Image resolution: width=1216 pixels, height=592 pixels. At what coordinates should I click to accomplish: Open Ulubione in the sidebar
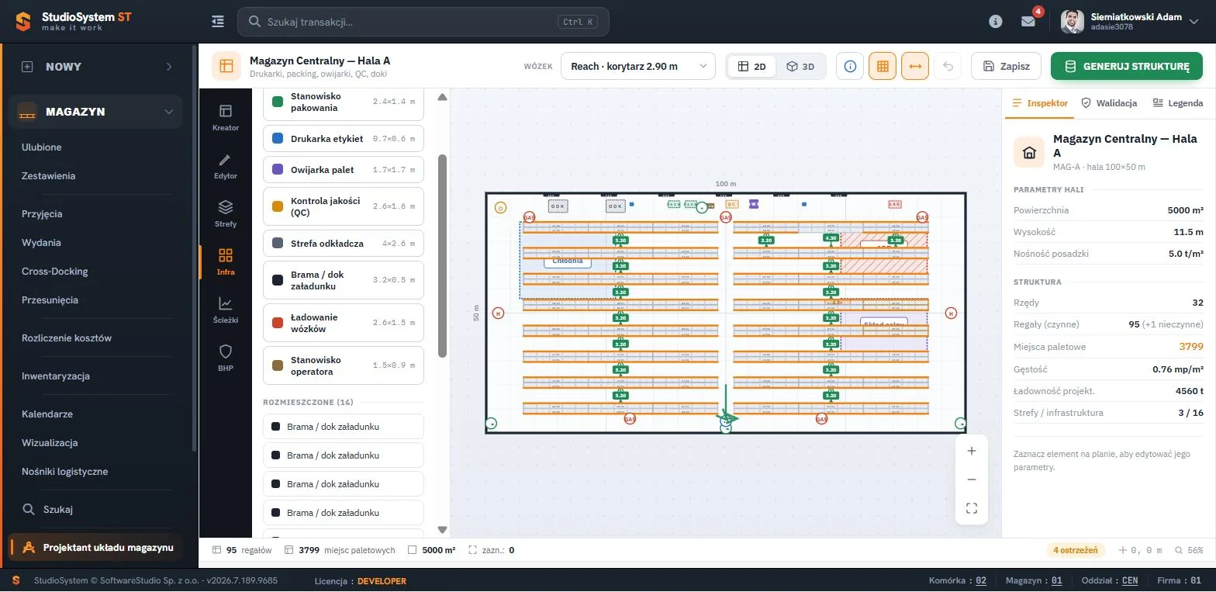click(42, 147)
